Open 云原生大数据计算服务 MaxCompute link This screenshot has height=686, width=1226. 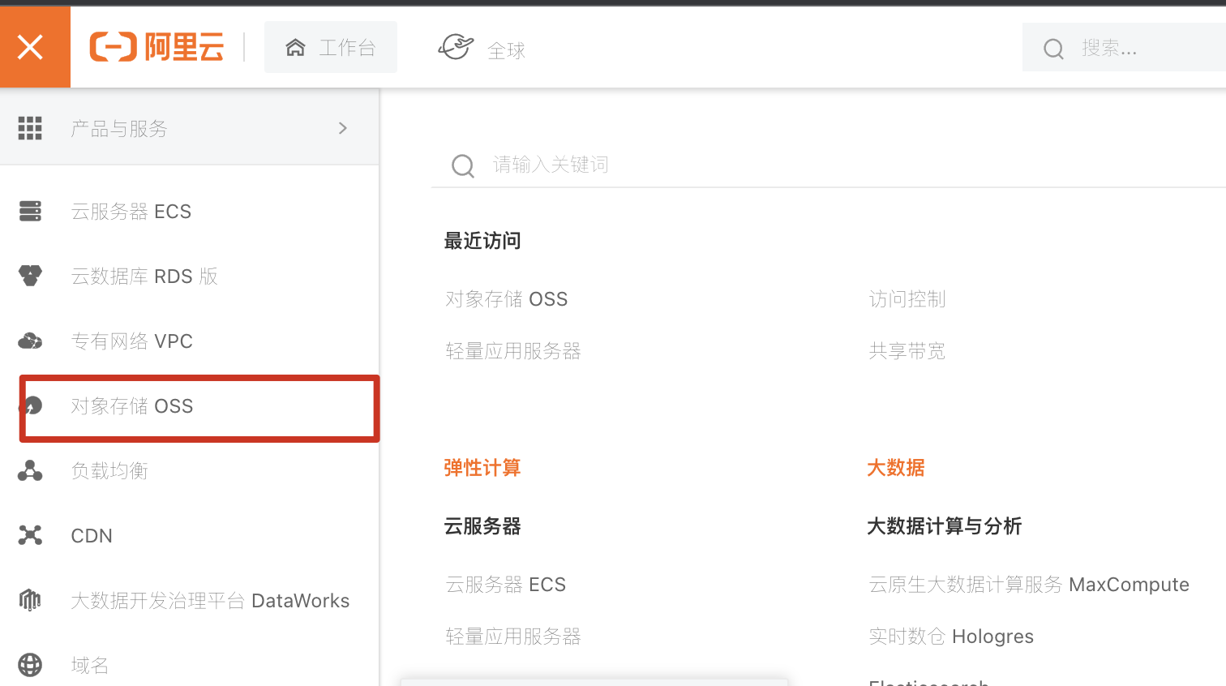[x=1028, y=585]
